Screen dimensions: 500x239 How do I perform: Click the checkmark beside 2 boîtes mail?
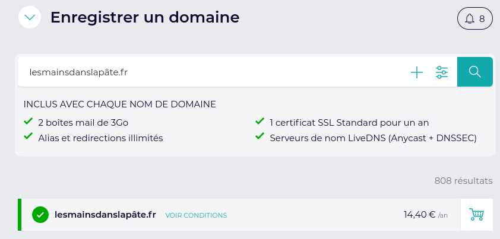(x=28, y=122)
